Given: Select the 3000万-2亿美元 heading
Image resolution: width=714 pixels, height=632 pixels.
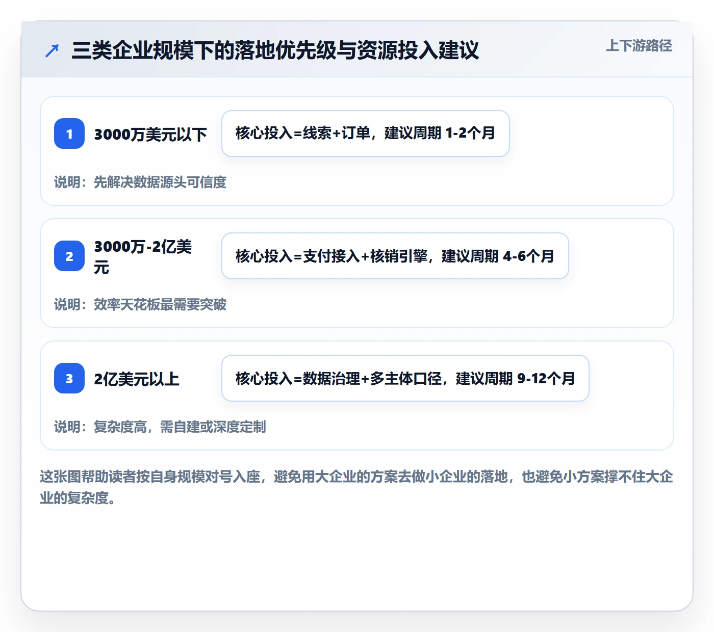Looking at the screenshot, I should point(143,256).
